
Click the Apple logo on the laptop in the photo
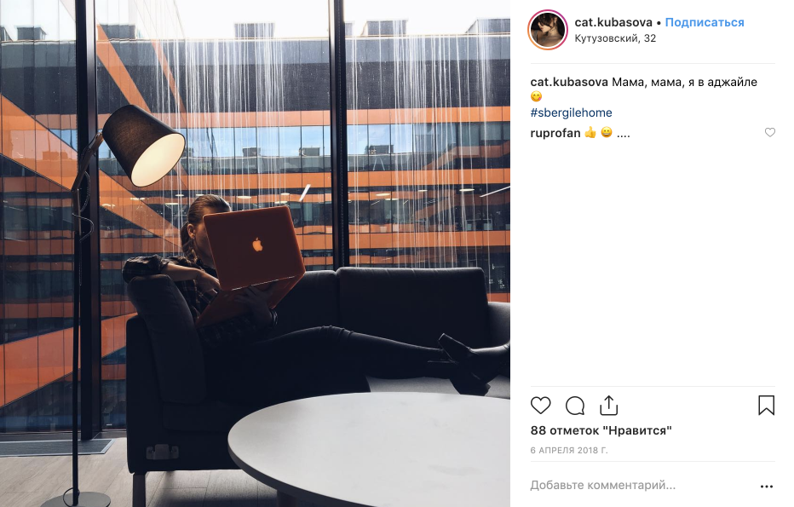(x=258, y=245)
